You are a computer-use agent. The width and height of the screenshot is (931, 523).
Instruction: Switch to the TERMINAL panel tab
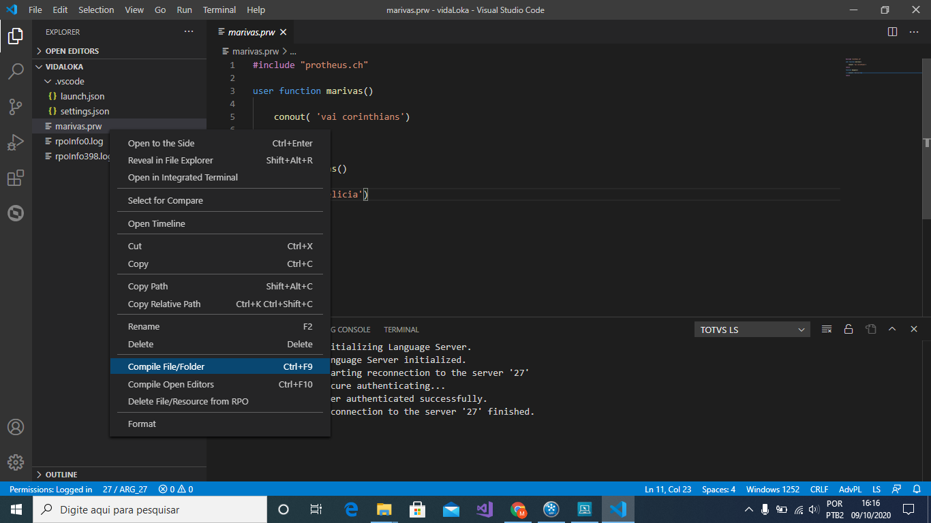(x=401, y=330)
